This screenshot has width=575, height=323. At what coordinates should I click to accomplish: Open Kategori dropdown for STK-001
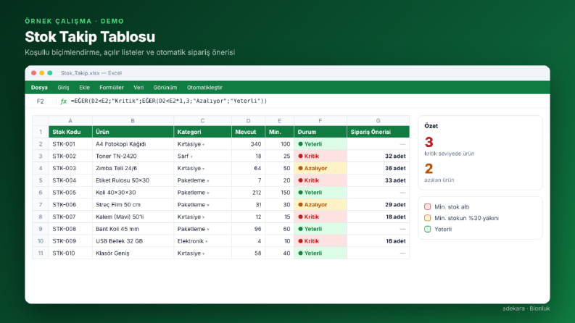(204, 145)
